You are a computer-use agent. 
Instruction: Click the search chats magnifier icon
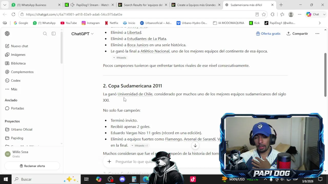click(45, 33)
